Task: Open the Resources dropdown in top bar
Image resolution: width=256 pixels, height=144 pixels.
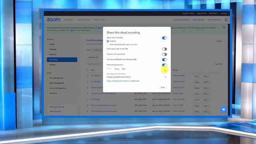Action: (x=213, y=13)
